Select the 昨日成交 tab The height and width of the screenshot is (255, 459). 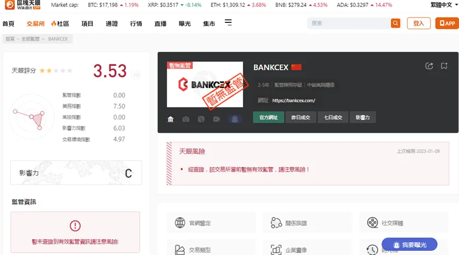(x=301, y=117)
